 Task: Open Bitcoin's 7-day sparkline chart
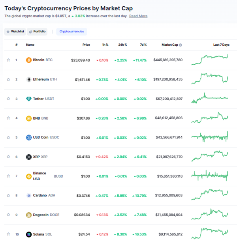(210, 60)
